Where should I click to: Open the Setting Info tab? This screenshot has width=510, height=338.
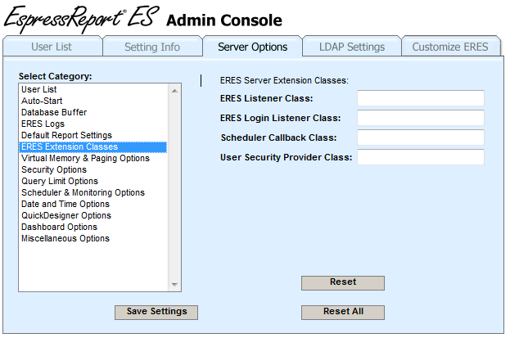[x=152, y=47]
